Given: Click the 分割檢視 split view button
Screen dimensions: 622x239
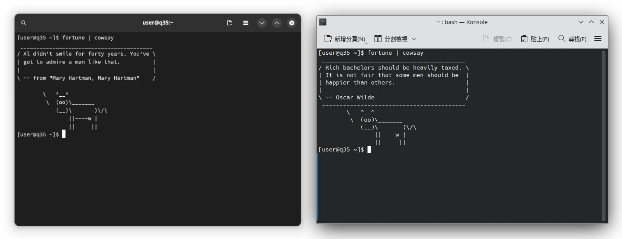Looking at the screenshot, I should 391,39.
